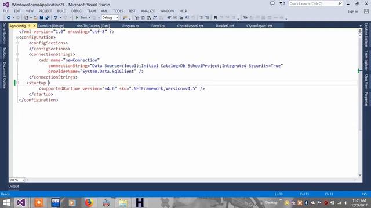Image resolution: width=371 pixels, height=208 pixels.
Task: Click the decrease indent toolbar icon
Action: pyautogui.click(x=201, y=18)
